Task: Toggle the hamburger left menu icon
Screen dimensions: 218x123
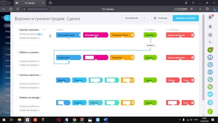Action: (x=2, y=17)
